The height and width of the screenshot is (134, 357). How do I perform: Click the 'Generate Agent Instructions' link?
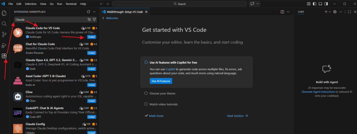point(316,92)
